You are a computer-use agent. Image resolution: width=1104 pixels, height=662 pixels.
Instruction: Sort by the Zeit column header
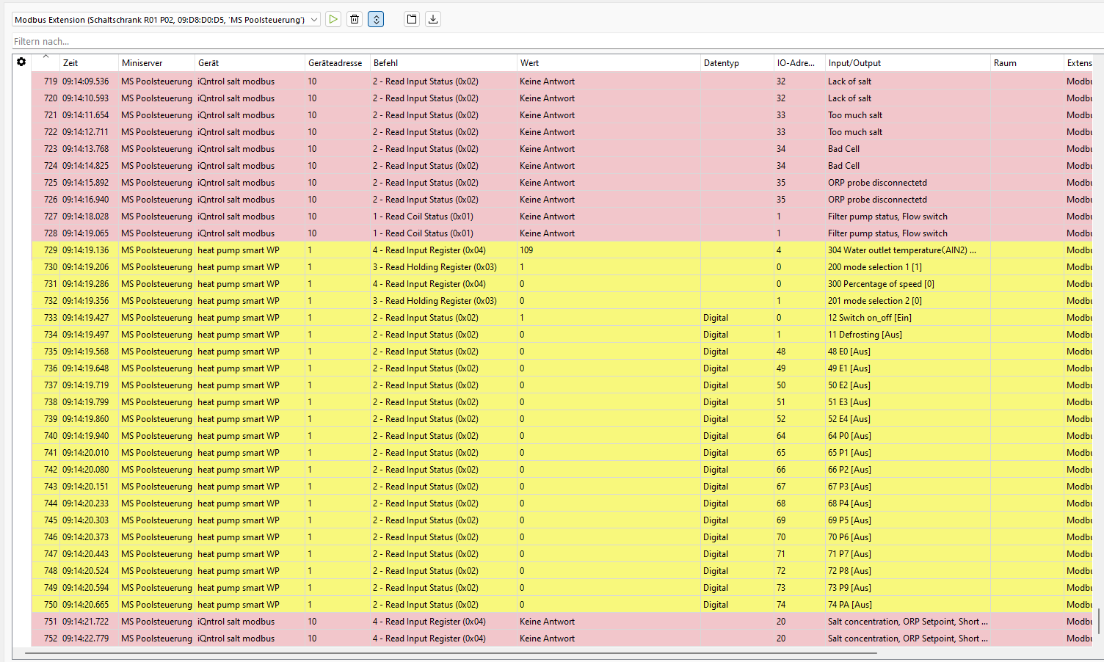point(70,63)
